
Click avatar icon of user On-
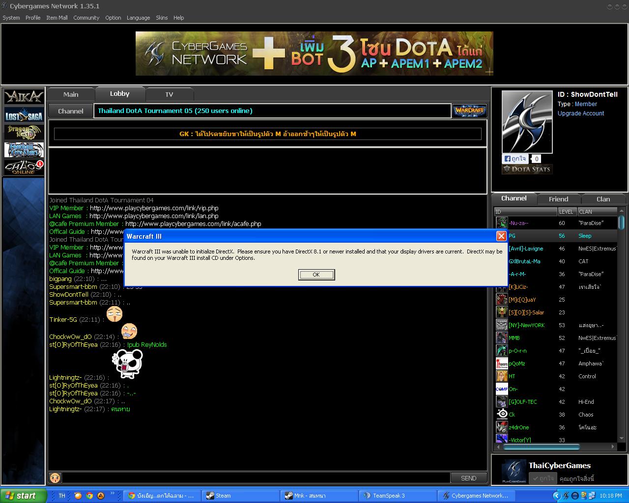pos(502,389)
